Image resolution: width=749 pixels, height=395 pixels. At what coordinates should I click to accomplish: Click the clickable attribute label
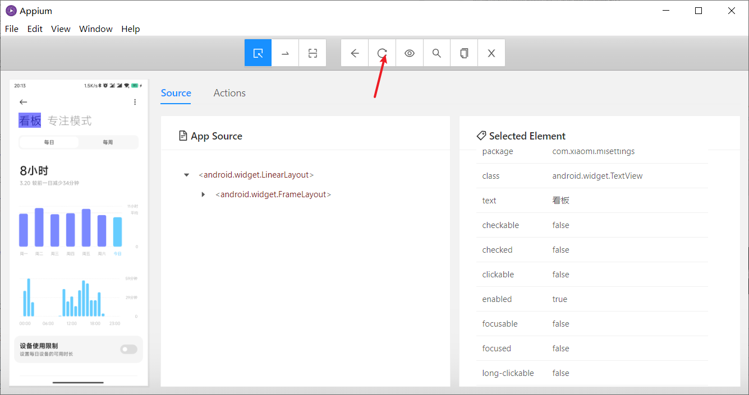coord(498,275)
